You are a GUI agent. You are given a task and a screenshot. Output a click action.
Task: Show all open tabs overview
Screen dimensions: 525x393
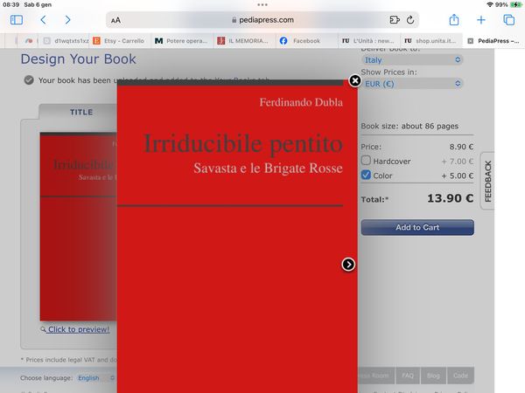509,20
